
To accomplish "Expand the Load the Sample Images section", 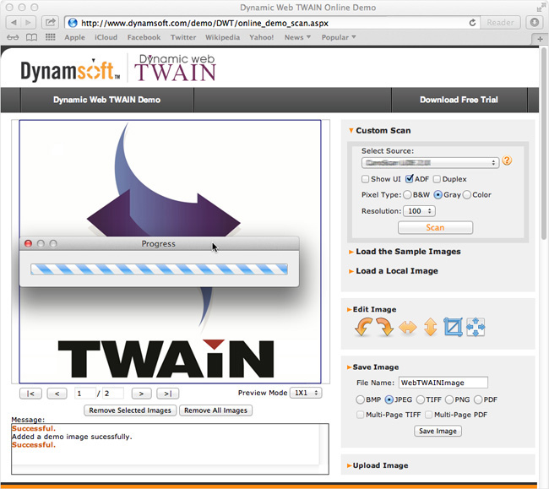I will pyautogui.click(x=408, y=252).
